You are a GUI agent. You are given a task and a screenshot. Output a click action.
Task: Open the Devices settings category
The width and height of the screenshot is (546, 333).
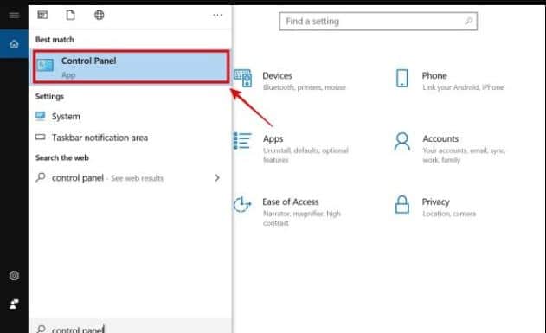pos(290,80)
